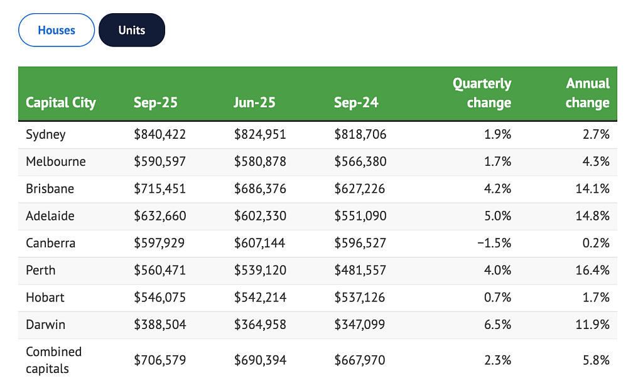Select the Melbourne row label

click(56, 161)
